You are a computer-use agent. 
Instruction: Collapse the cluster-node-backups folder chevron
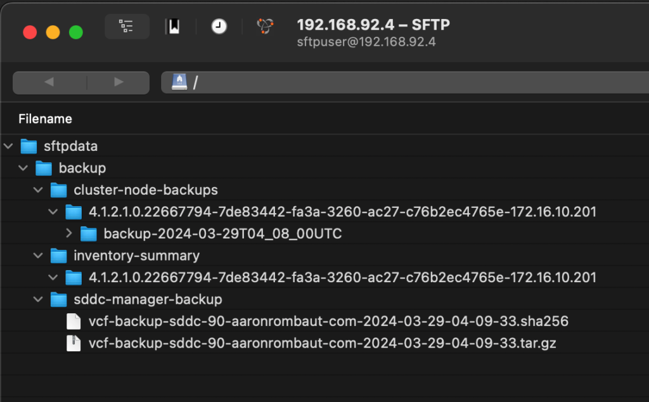pos(39,190)
